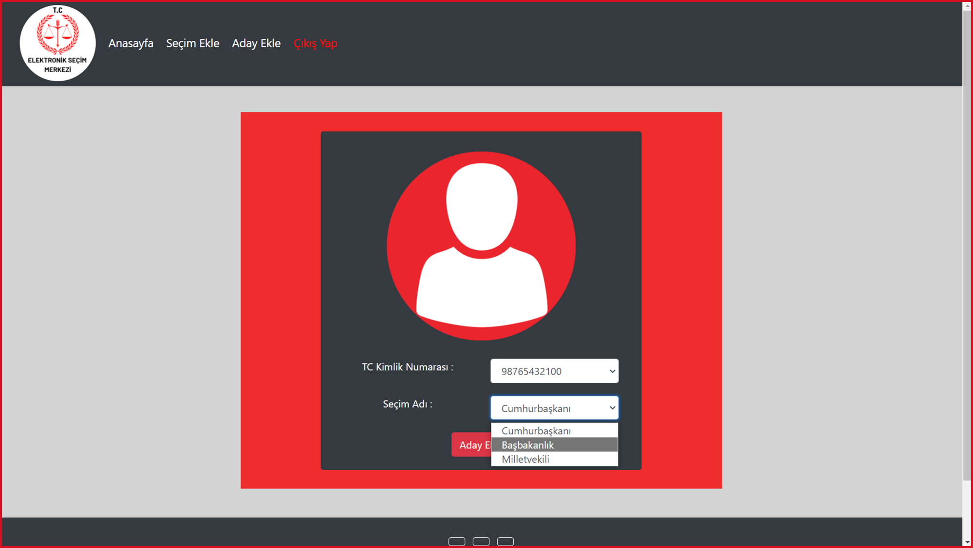Log out with Çıkış Yap
The height and width of the screenshot is (548, 973).
pos(315,43)
